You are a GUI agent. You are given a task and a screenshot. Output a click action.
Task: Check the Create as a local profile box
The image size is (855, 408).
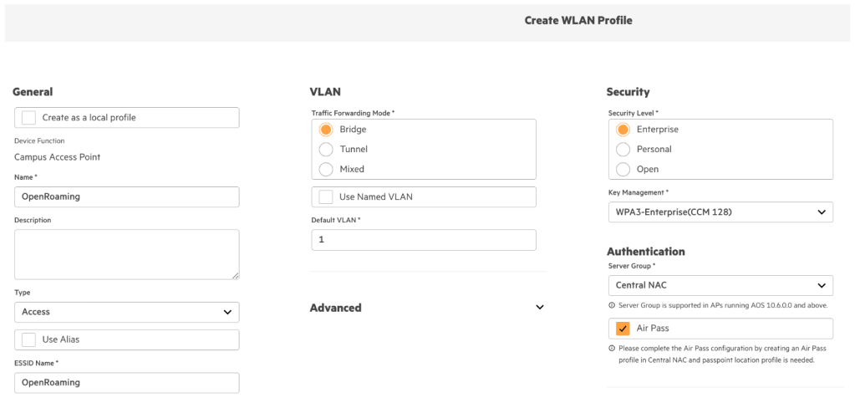pos(29,118)
